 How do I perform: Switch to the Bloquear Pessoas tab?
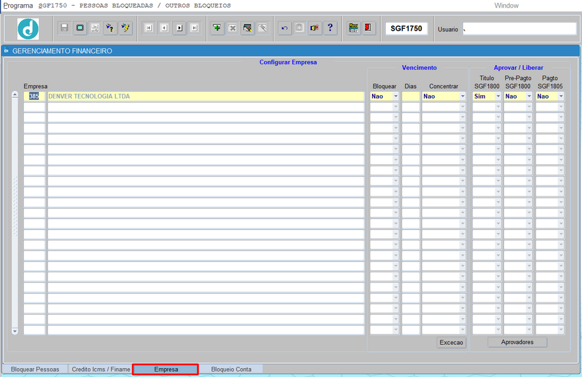coord(35,369)
